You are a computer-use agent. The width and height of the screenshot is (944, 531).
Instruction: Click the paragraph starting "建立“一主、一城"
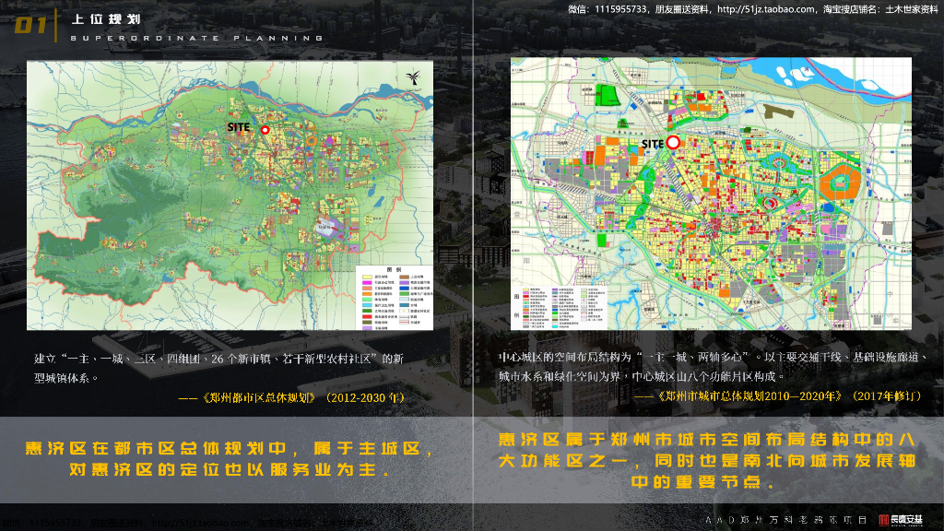(x=219, y=368)
